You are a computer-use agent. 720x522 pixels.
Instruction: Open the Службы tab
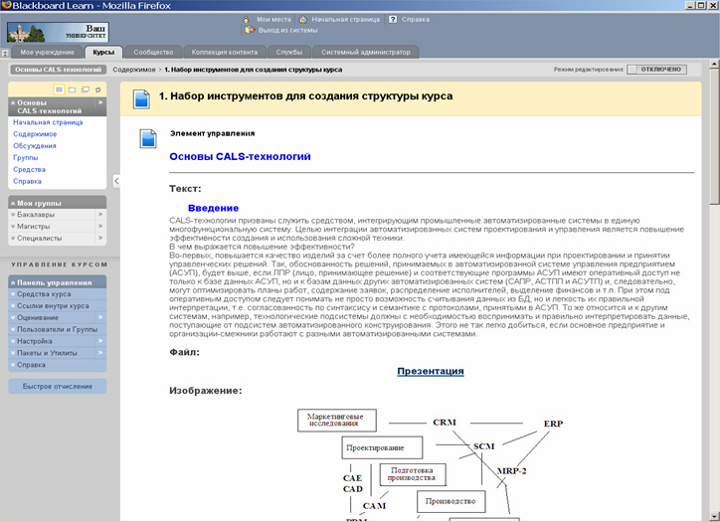[289, 53]
